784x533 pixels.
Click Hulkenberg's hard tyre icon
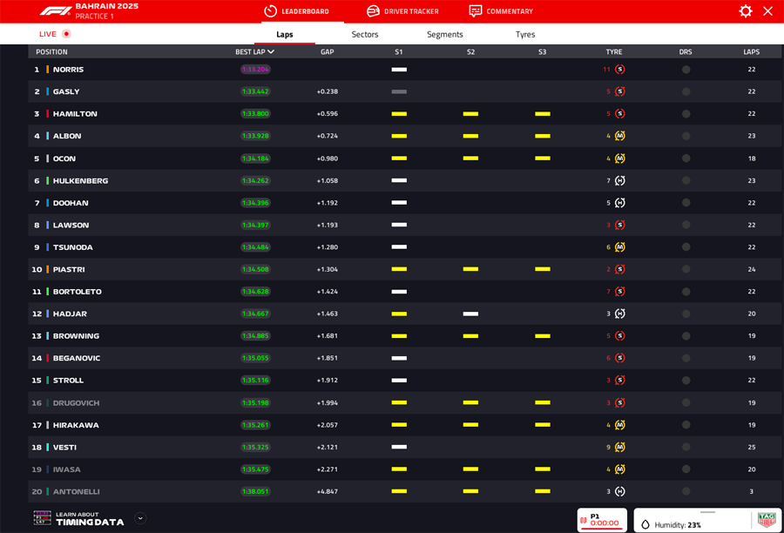(x=619, y=181)
